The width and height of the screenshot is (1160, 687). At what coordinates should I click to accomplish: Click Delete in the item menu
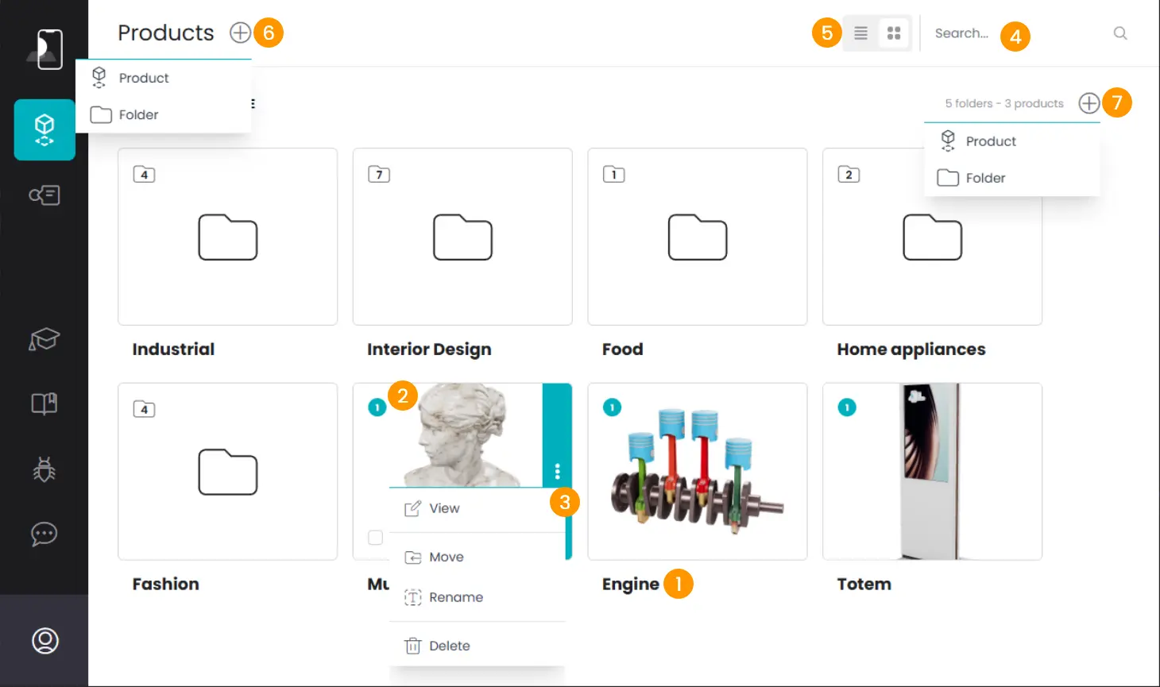click(449, 645)
